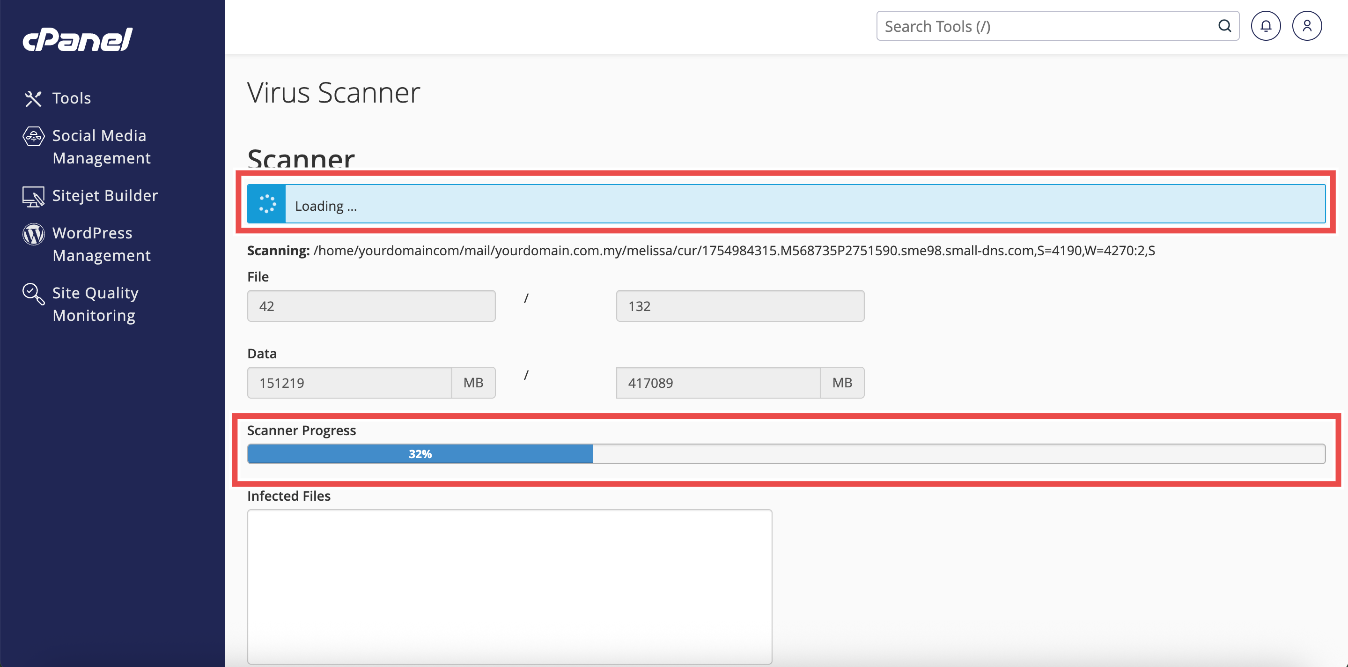This screenshot has height=667, width=1348.
Task: Click inside the Infected Files box
Action: click(509, 586)
